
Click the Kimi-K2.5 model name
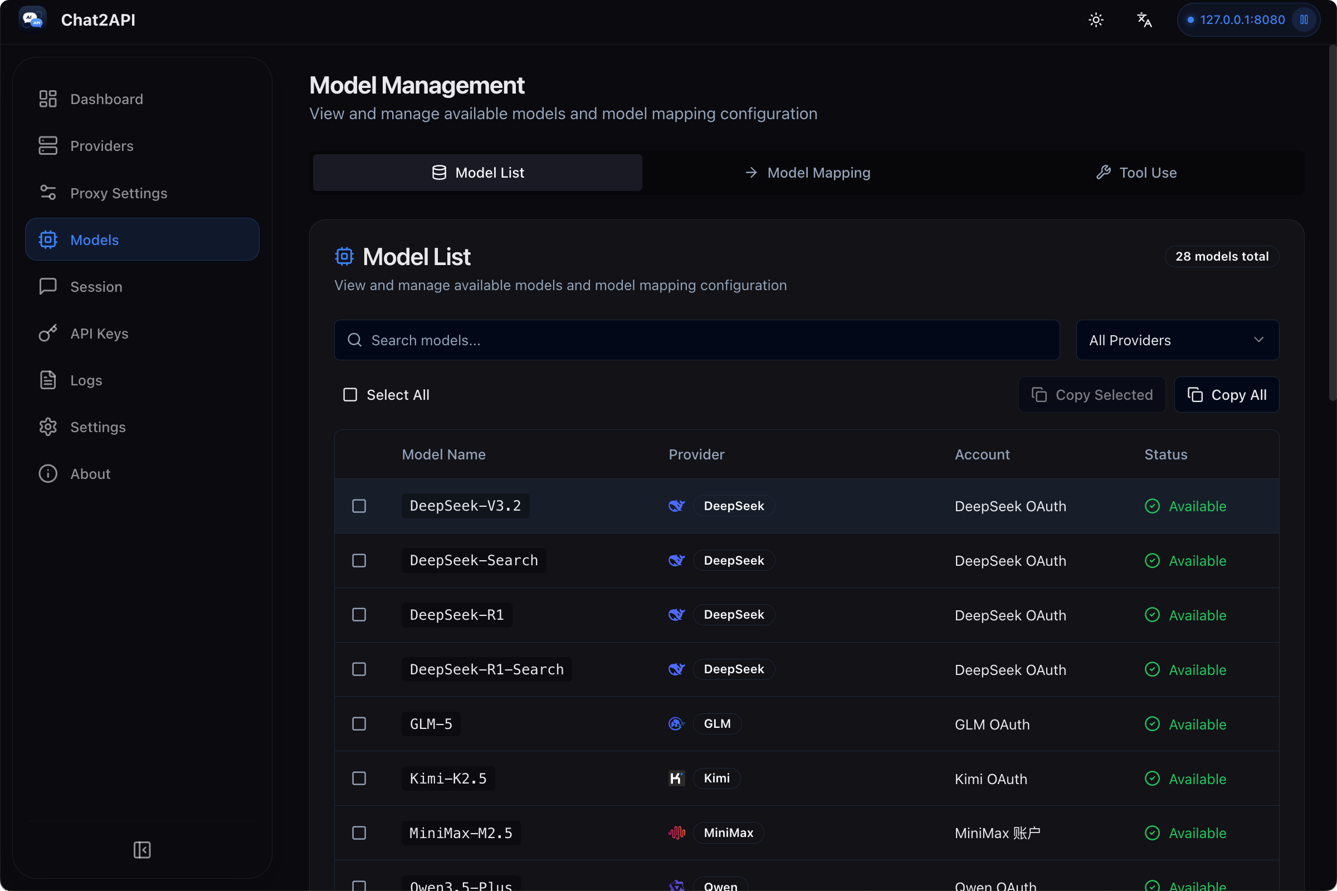[448, 779]
